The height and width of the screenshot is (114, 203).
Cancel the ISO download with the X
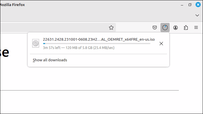click(161, 44)
